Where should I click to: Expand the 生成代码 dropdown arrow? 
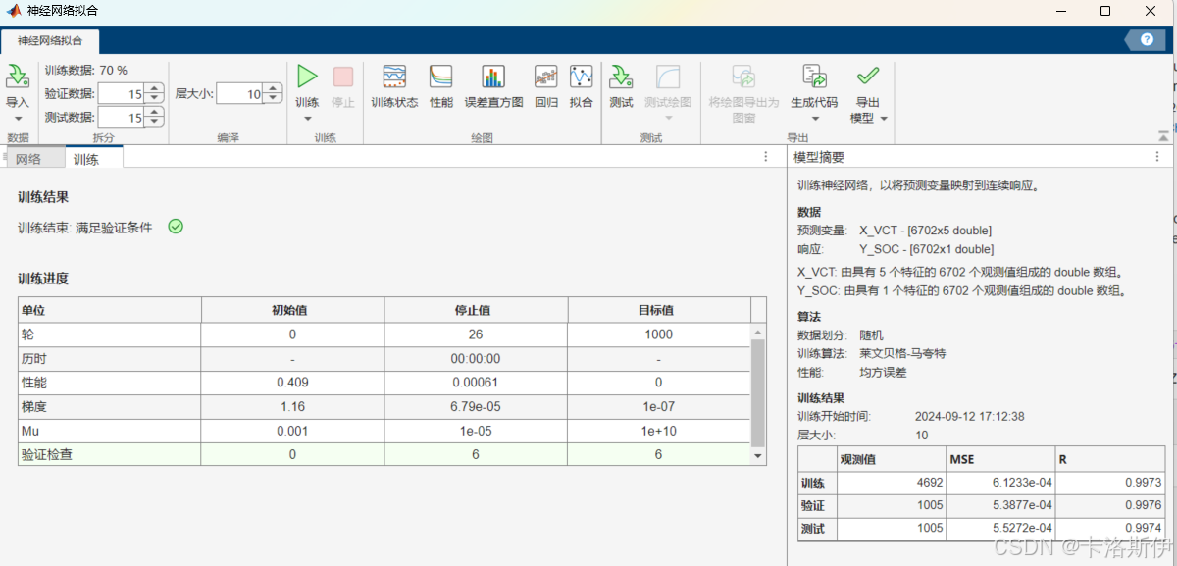click(x=814, y=119)
